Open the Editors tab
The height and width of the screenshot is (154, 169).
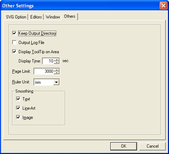coord(36,17)
